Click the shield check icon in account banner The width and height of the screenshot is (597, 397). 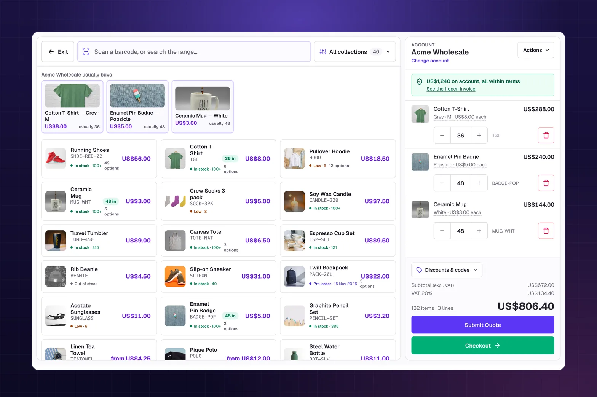(420, 81)
